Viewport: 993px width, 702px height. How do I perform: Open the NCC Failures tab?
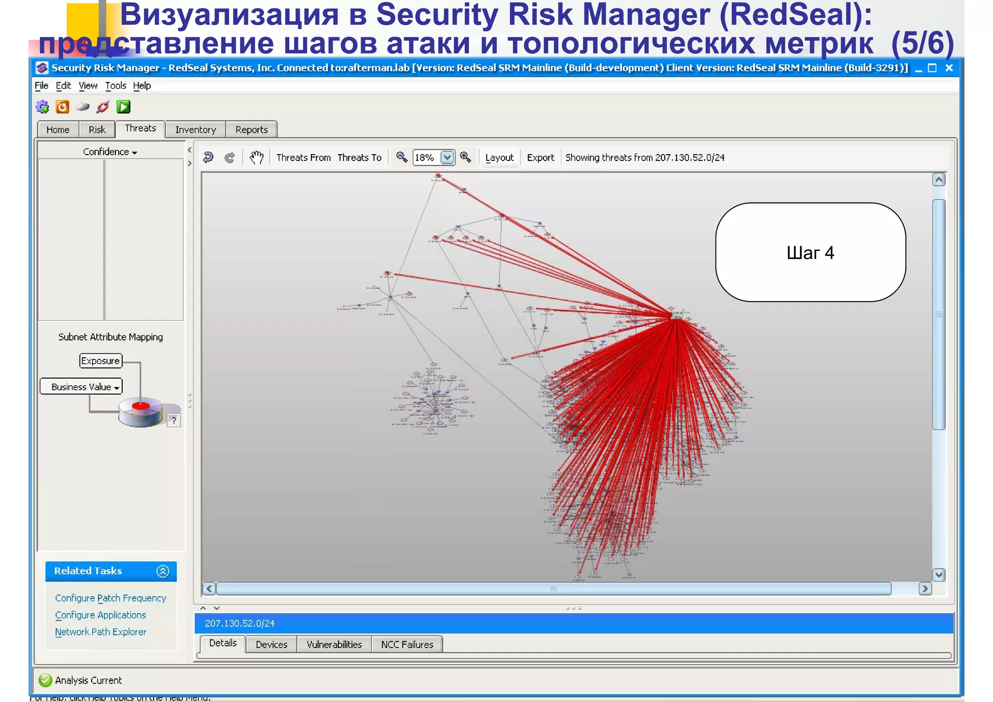[407, 644]
